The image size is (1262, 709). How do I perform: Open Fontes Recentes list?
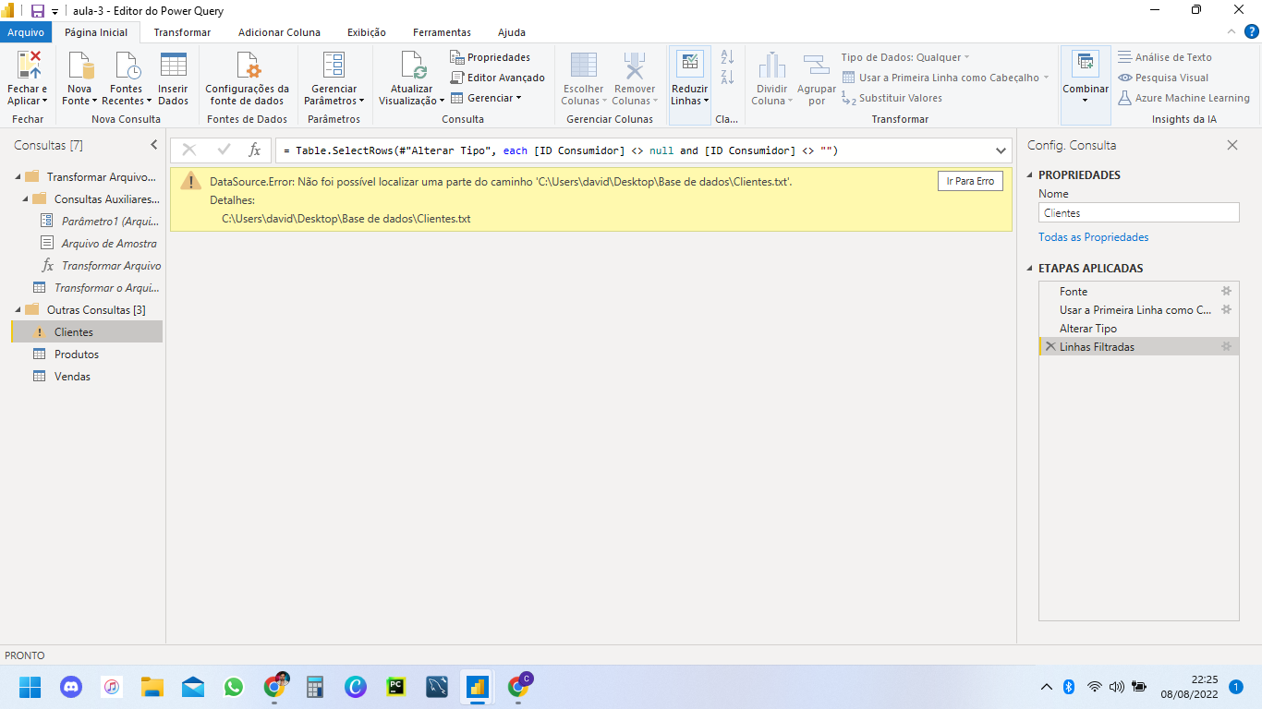tap(126, 66)
